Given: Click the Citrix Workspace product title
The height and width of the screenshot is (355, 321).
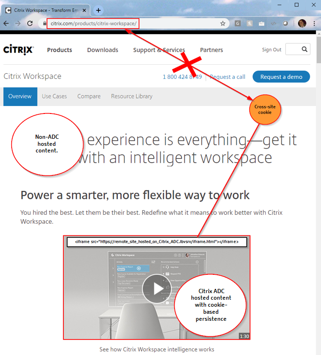Looking at the screenshot, I should coord(32,76).
